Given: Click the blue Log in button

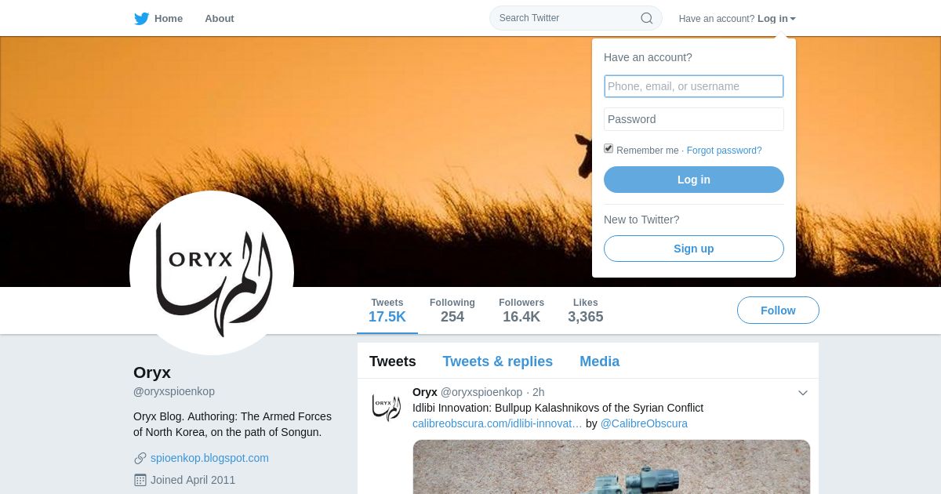Looking at the screenshot, I should pos(694,180).
